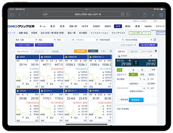Screen dimensions: 173x133
Task: Reload page in Safari address bar
Action: tap(128, 14)
